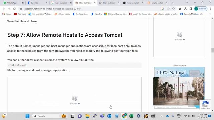Open the terminal app in taskbar
The height and width of the screenshot is (120, 214).
pyautogui.click(x=153, y=116)
